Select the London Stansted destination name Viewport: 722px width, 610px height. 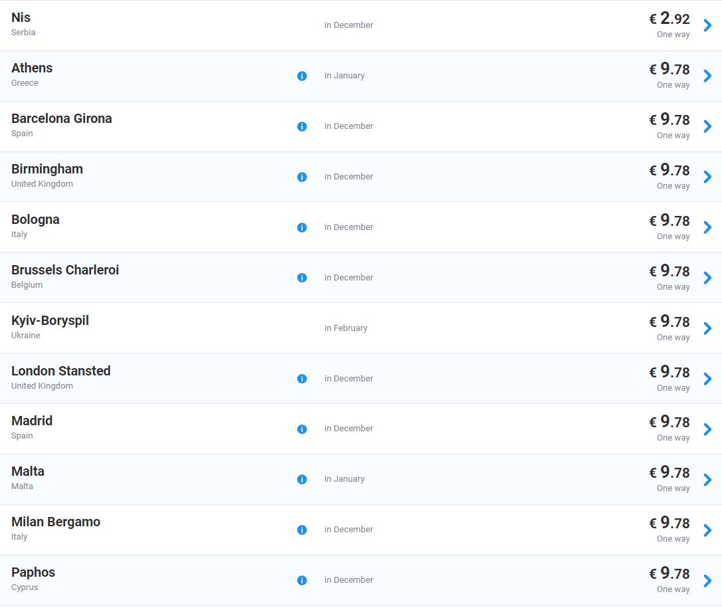pyautogui.click(x=60, y=371)
